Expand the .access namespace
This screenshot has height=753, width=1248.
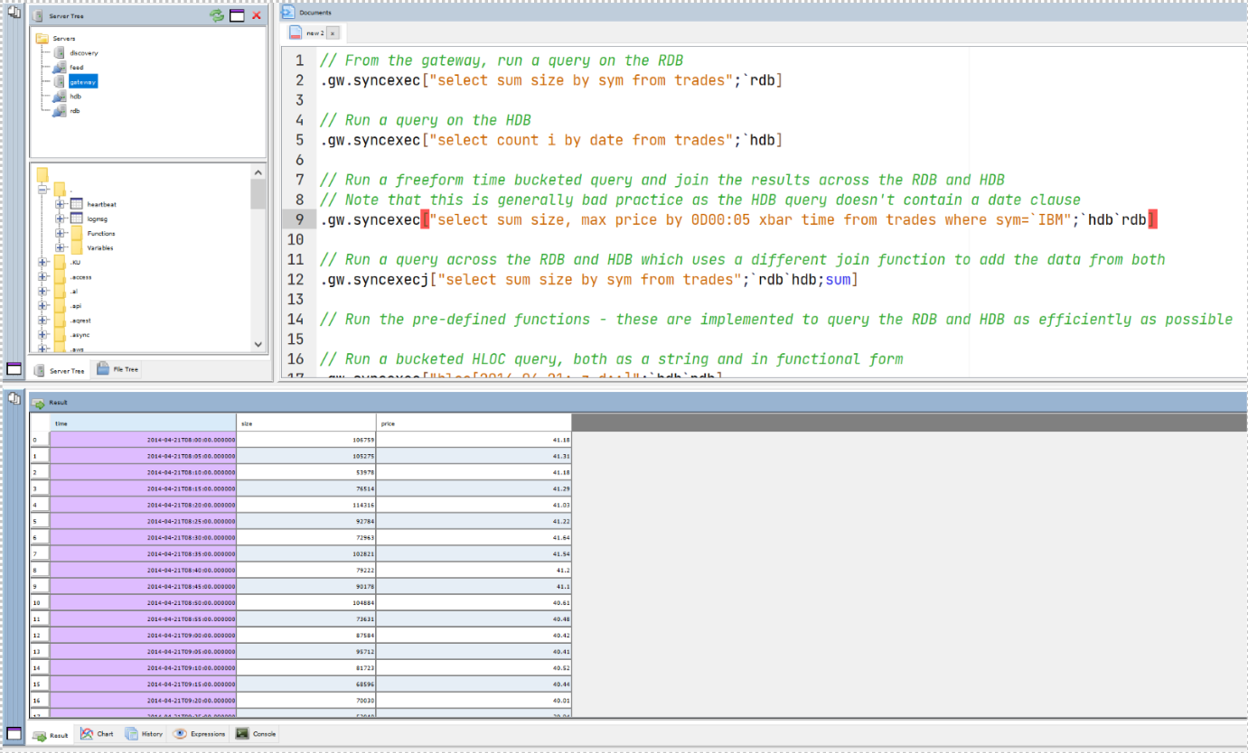pyautogui.click(x=42, y=277)
